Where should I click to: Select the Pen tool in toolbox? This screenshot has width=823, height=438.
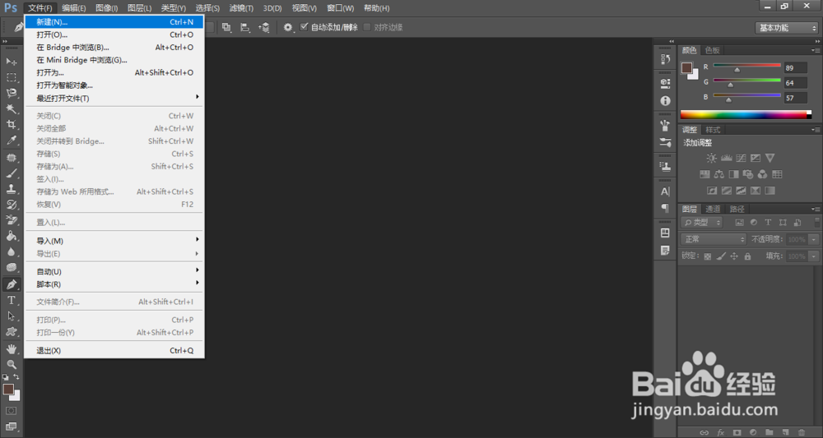tap(11, 284)
